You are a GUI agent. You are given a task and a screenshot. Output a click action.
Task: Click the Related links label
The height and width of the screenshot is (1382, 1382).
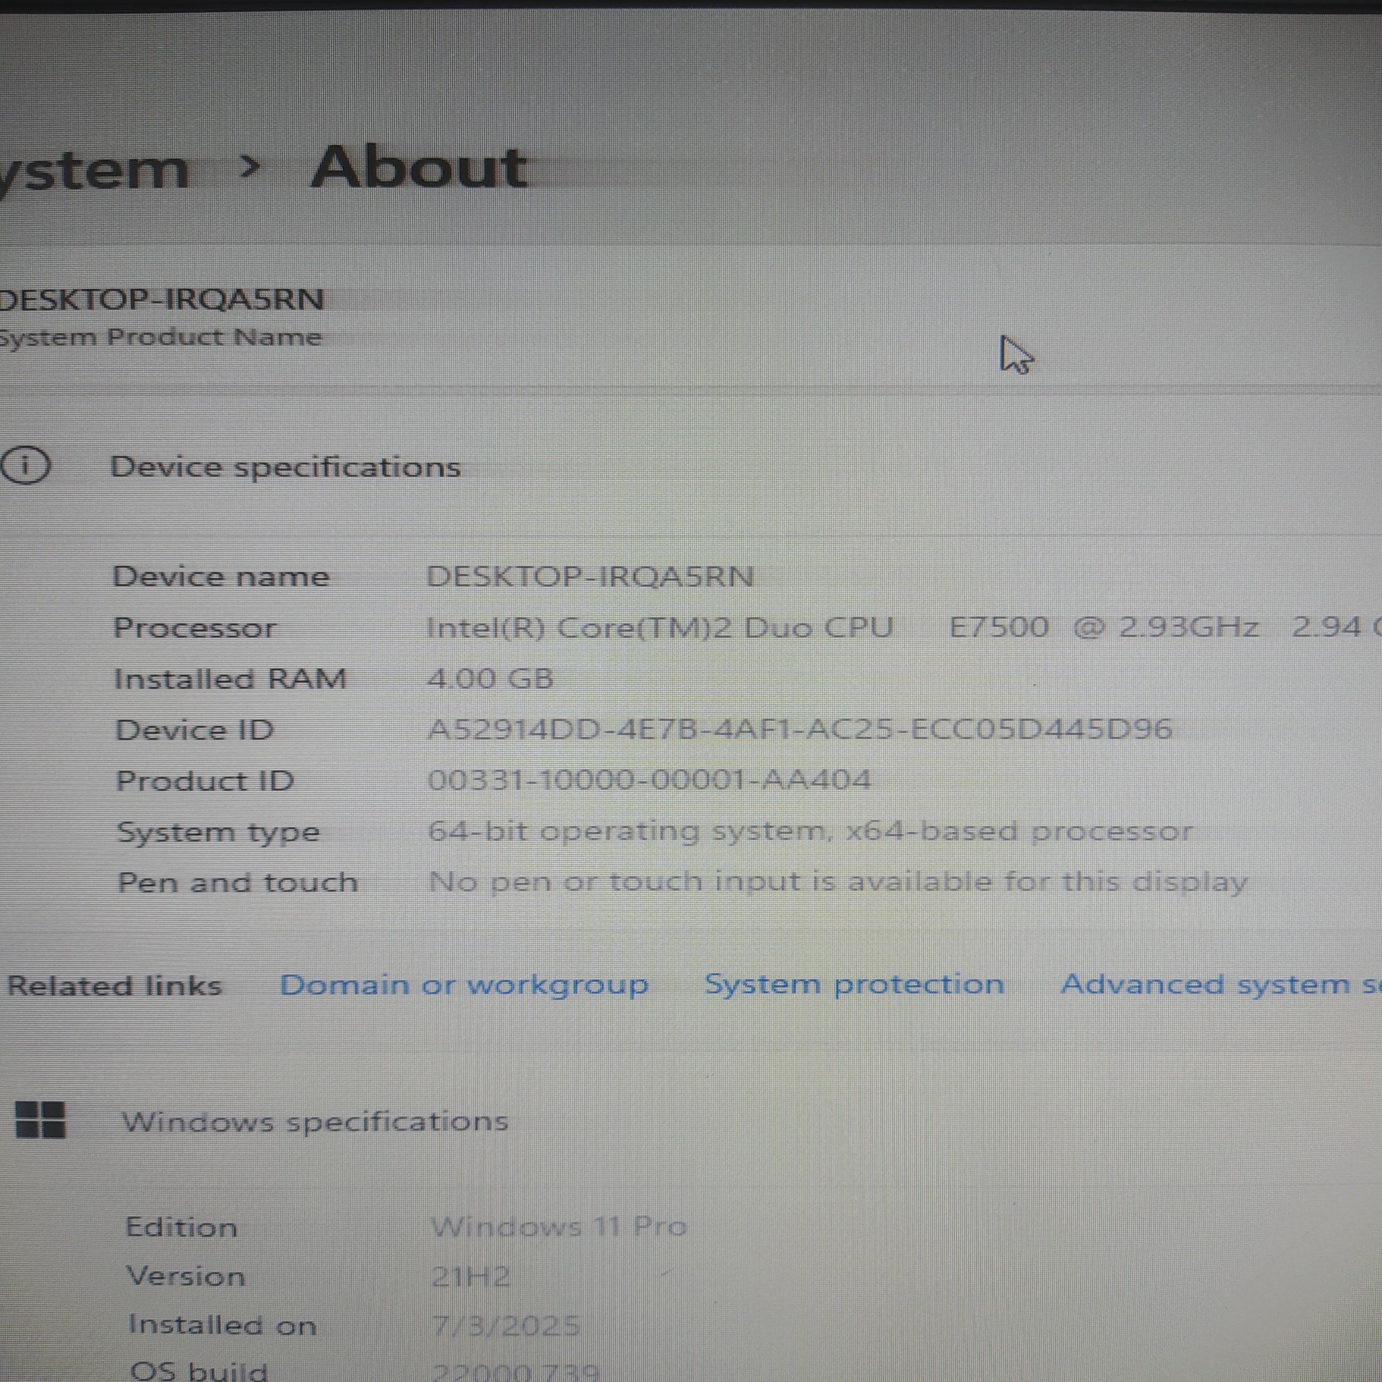(x=114, y=986)
